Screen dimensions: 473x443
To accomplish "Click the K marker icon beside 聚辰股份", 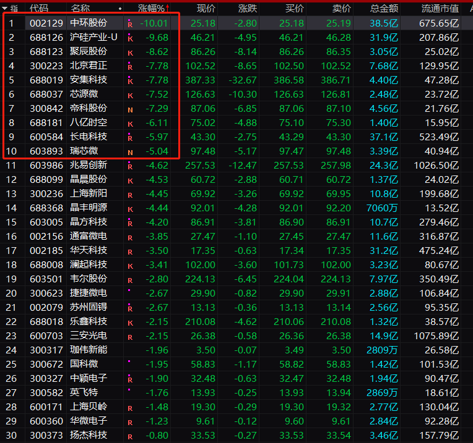I will pos(131,52).
